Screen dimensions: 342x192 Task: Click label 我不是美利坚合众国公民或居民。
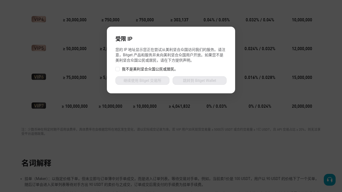[x=150, y=69]
